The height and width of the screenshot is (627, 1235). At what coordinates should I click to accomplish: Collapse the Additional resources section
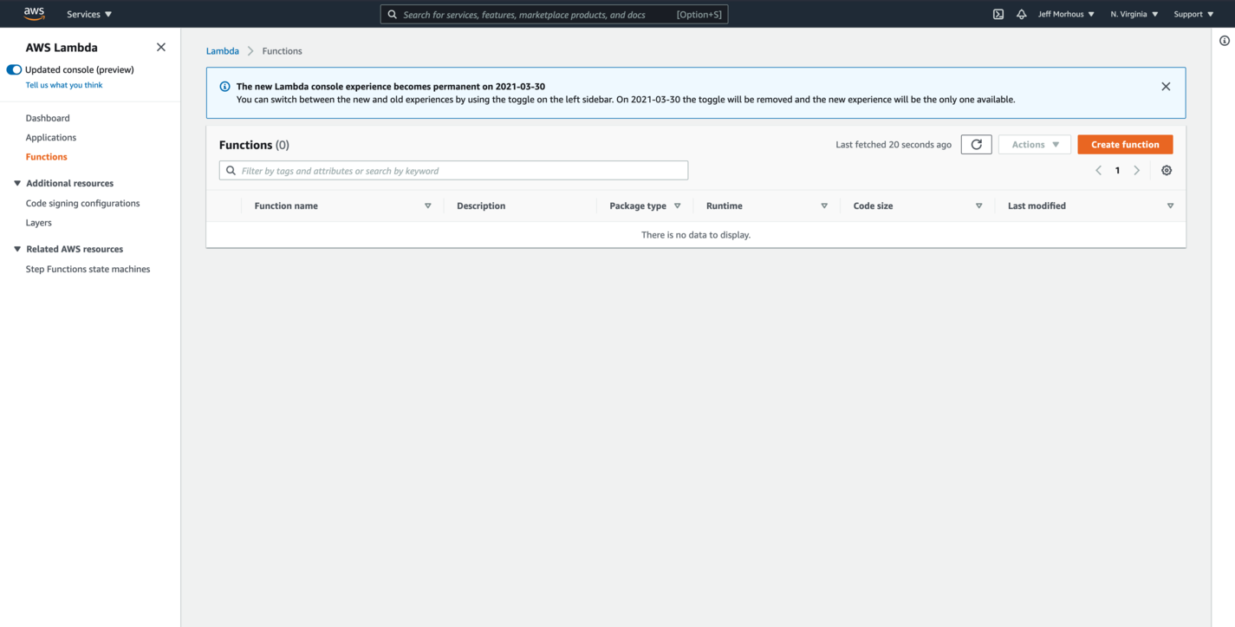16,183
